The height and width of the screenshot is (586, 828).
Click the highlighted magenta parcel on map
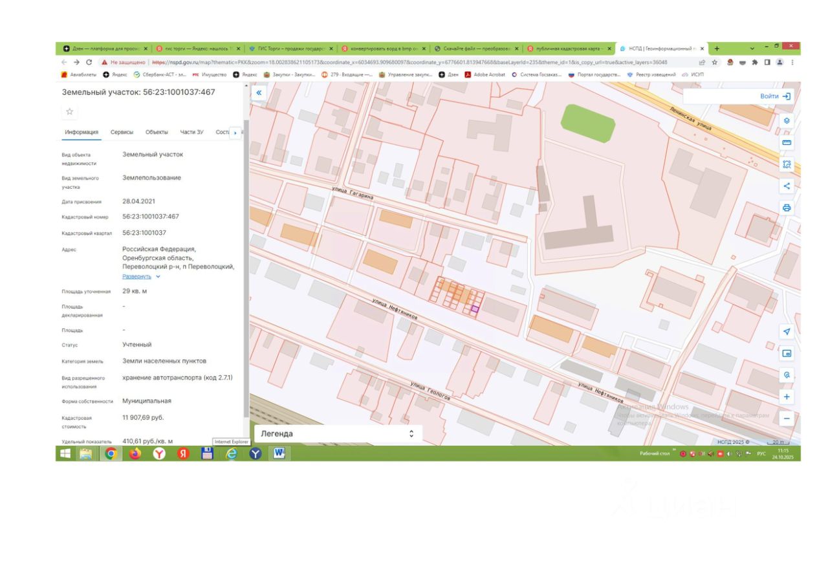tap(475, 310)
